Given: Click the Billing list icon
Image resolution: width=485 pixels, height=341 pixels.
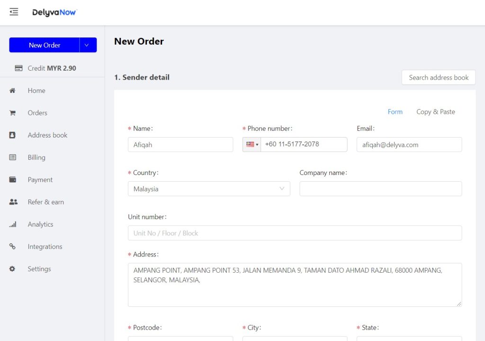Looking at the screenshot, I should 13,157.
